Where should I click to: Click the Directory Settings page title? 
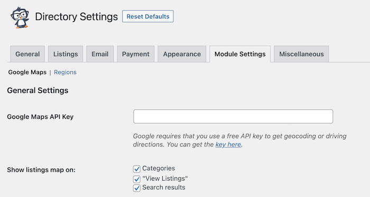(x=77, y=17)
